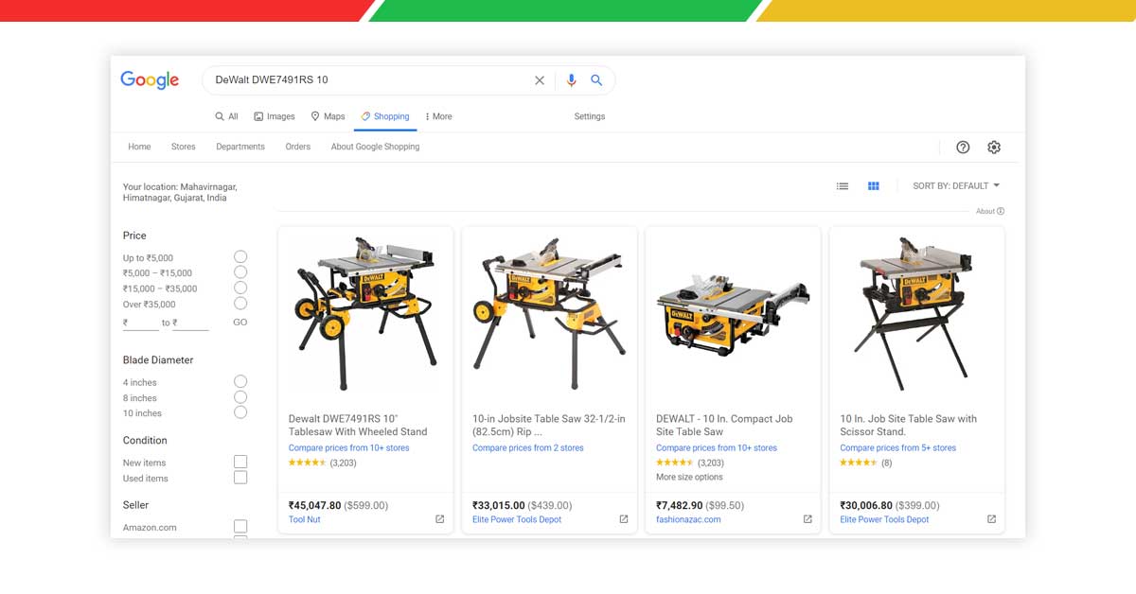
Task: Switch to the Images search tab
Action: tap(275, 116)
